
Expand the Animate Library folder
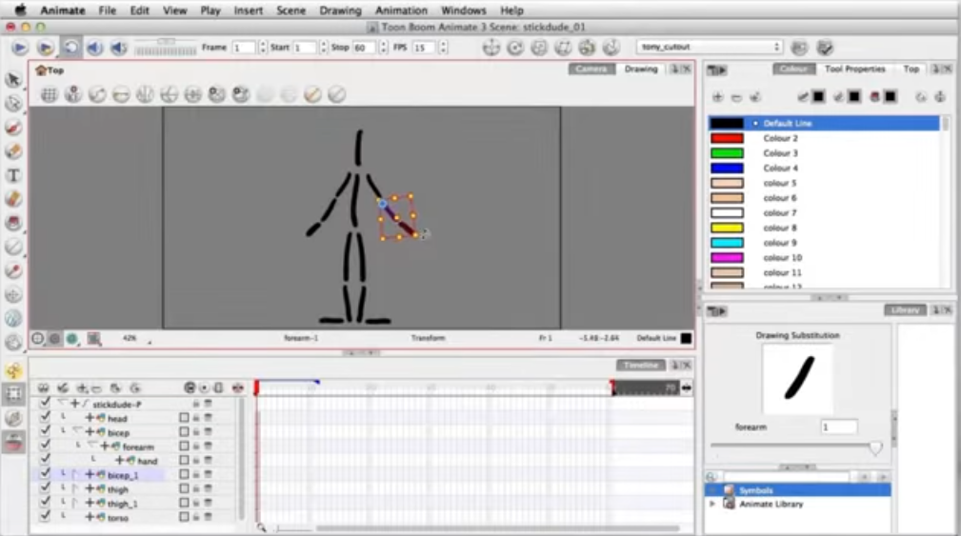(712, 504)
